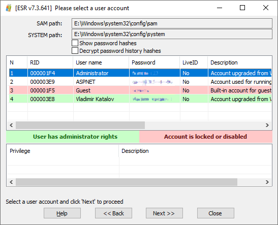Tick Decrypt password history hashes

75,51
